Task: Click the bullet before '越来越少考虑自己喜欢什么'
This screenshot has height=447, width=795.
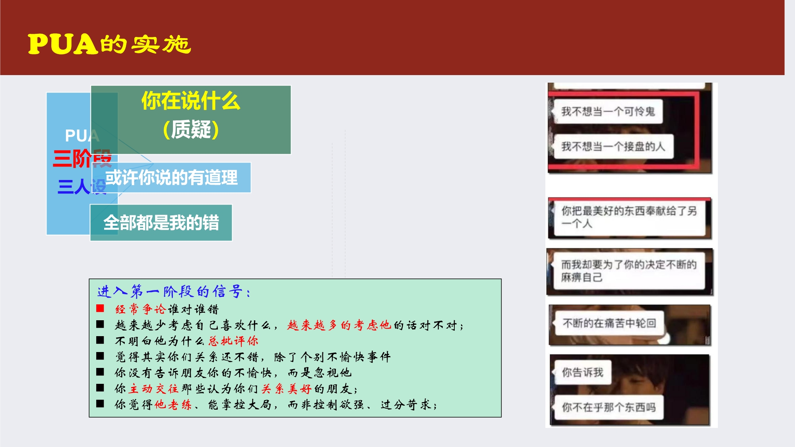Action: [x=100, y=324]
